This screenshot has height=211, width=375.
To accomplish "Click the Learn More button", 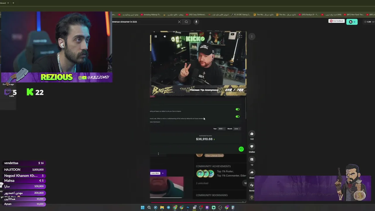I will tap(155, 173).
